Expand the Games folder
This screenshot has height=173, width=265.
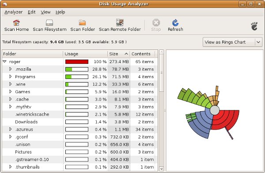click(x=11, y=91)
